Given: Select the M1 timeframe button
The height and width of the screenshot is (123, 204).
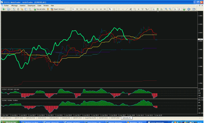Looking at the screenshot, I should tap(73, 9).
